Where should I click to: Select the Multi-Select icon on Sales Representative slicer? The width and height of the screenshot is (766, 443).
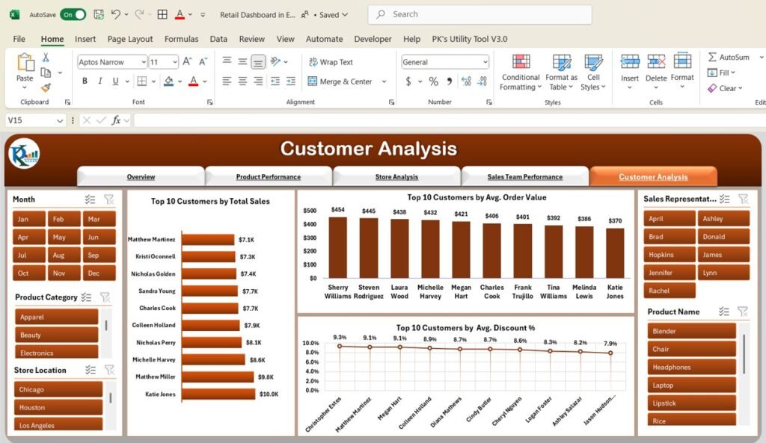pyautogui.click(x=724, y=199)
